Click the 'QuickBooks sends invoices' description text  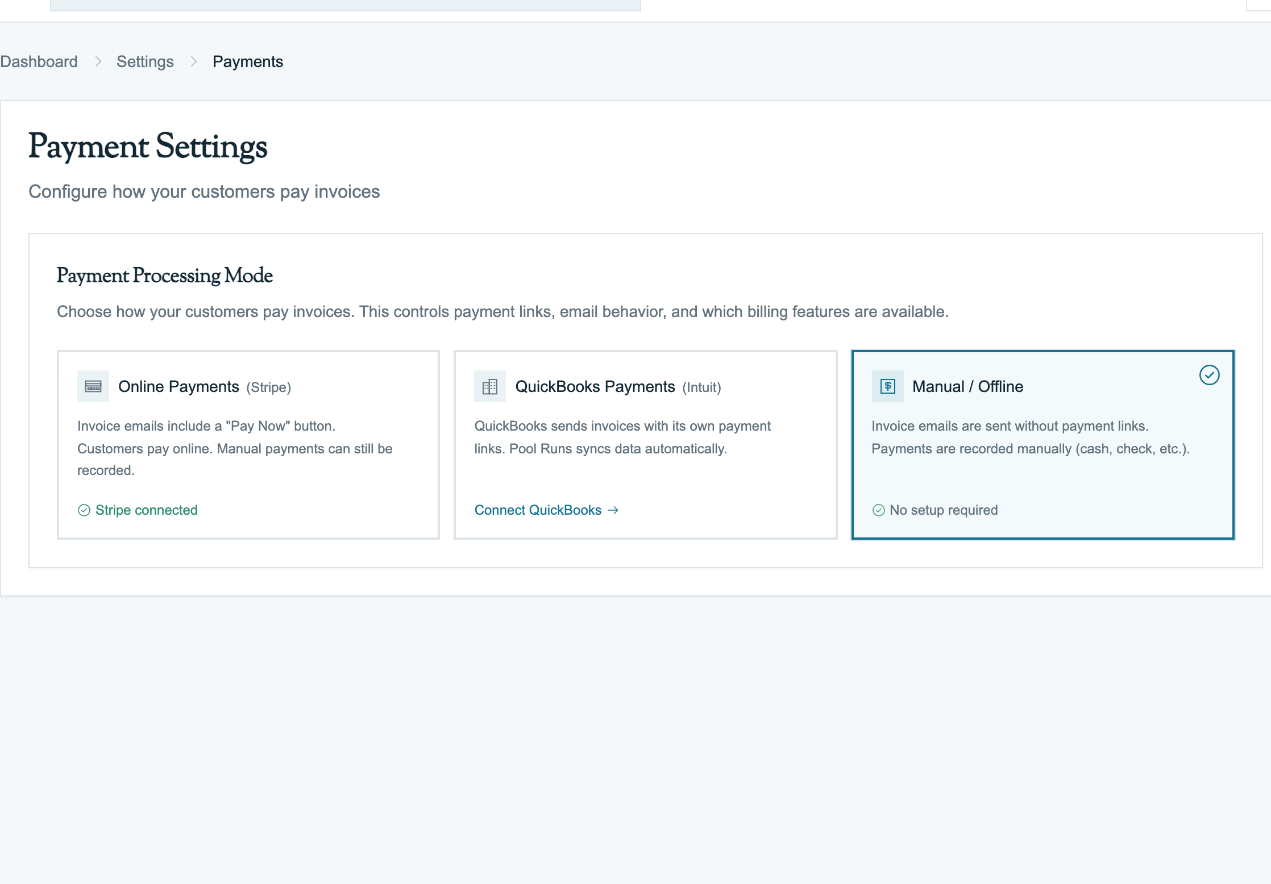click(622, 437)
